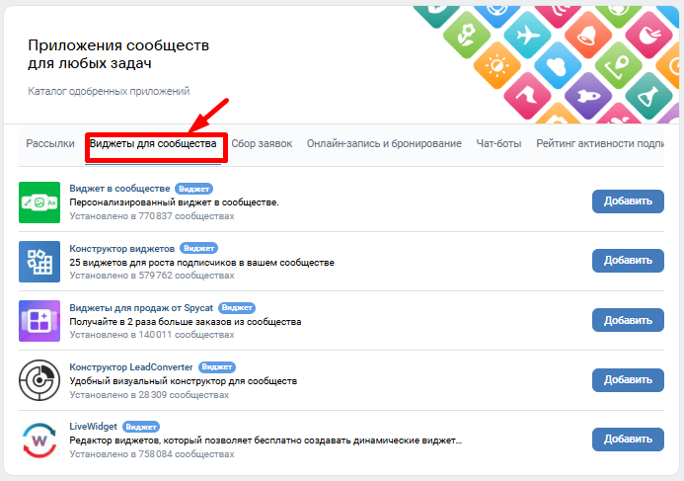Open the Рейтинг активности tab
The width and height of the screenshot is (684, 481).
pyautogui.click(x=600, y=143)
